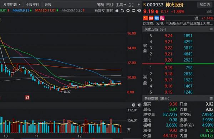Click the 8.07 low price annotation
This screenshot has width=214, height=139.
click(67, 92)
